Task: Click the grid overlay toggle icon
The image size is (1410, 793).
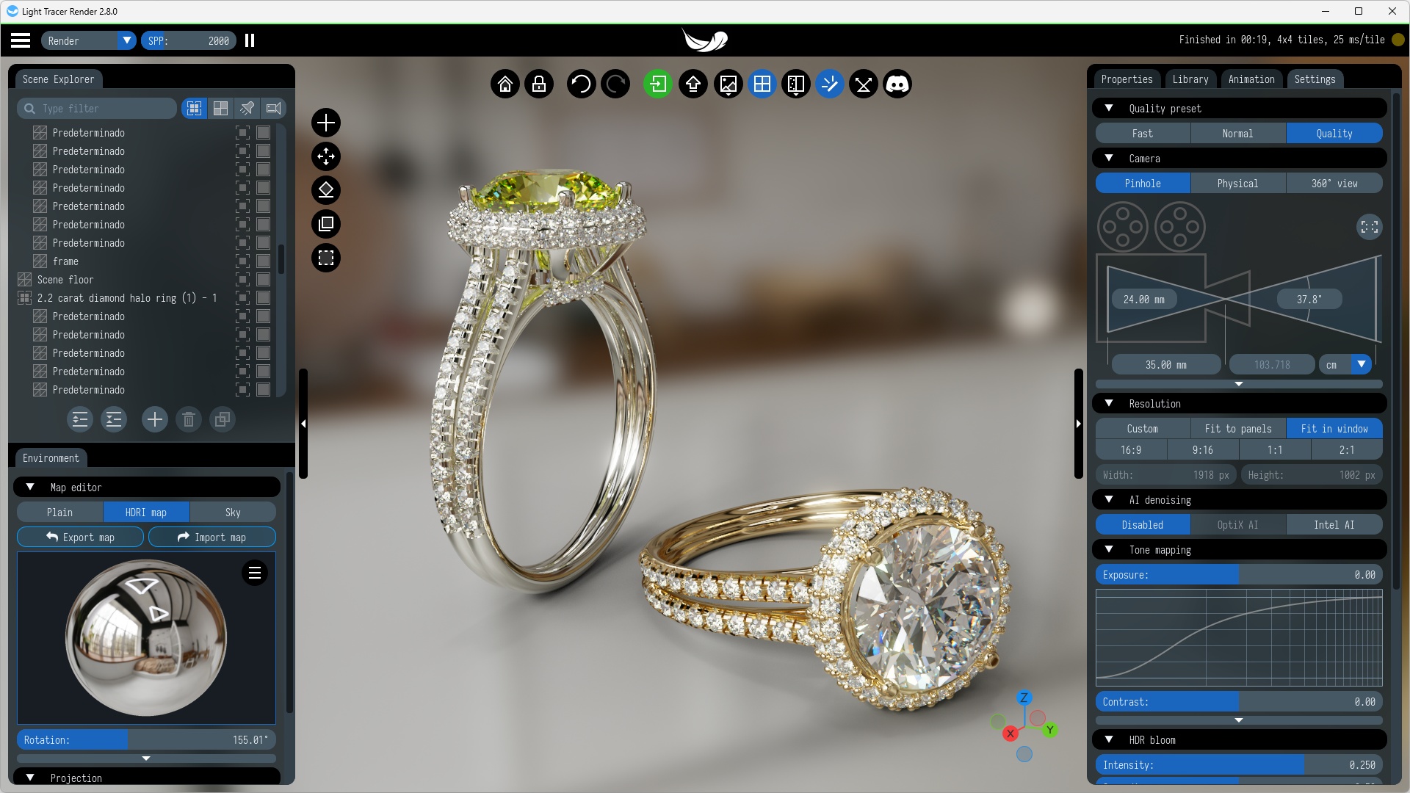Action: (762, 84)
